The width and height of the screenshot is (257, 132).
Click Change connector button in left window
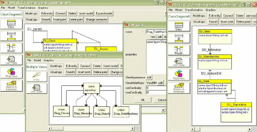pyautogui.click(x=96, y=19)
